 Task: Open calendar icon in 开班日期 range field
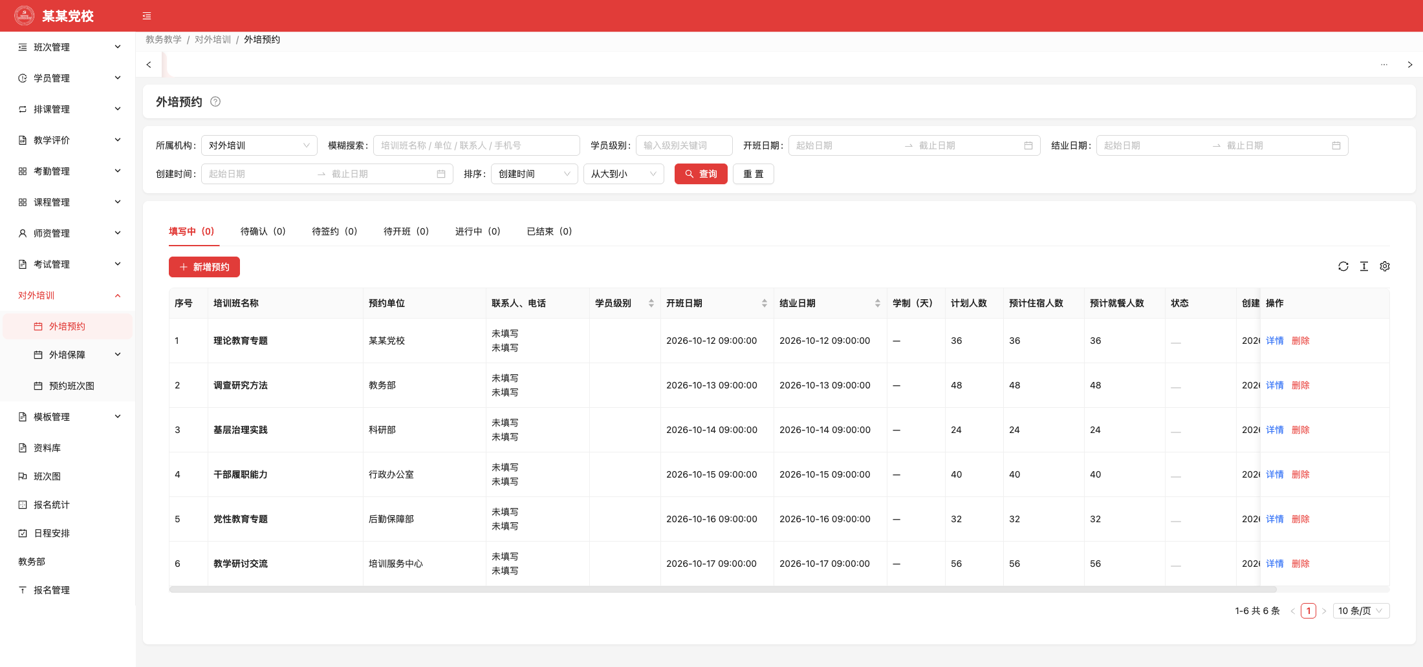click(1028, 145)
